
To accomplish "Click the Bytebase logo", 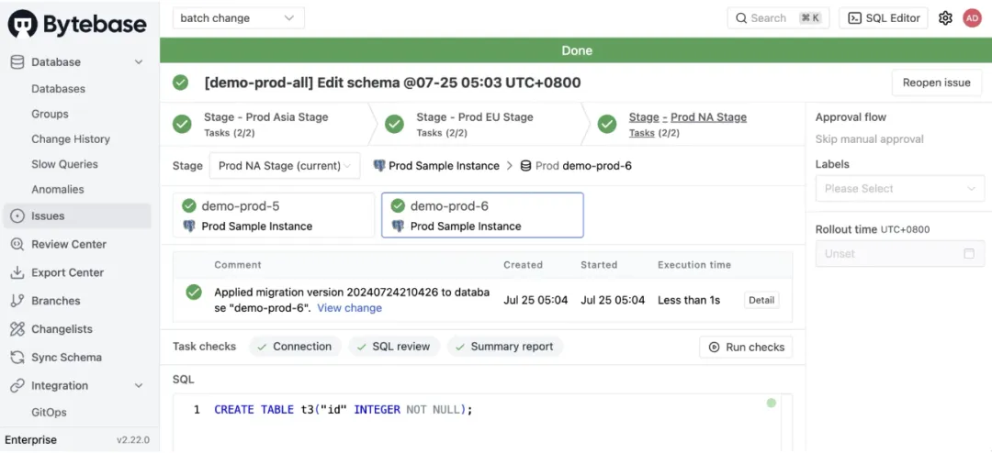I will [x=77, y=24].
